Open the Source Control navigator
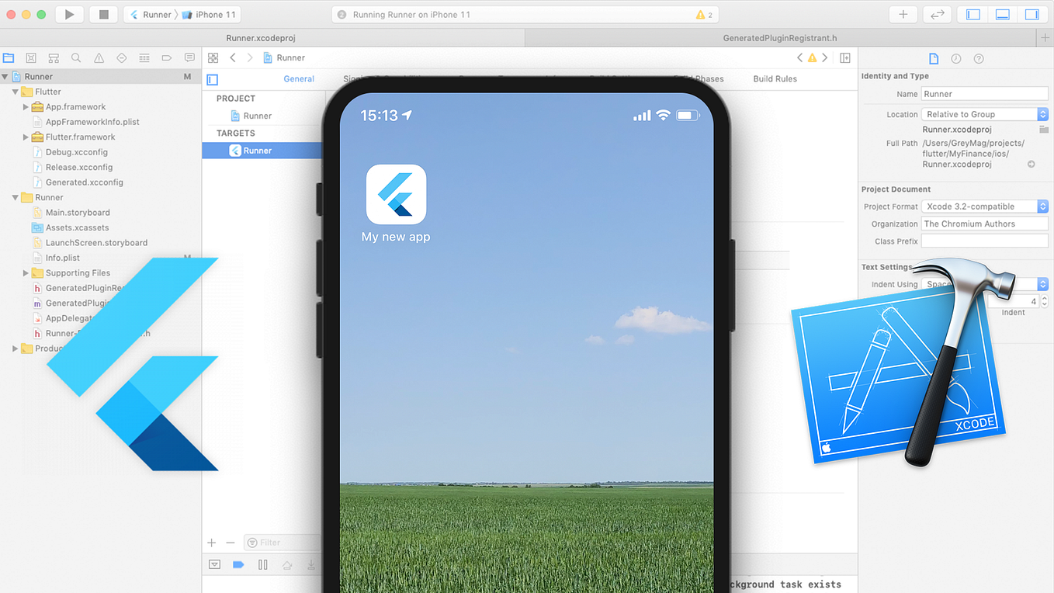This screenshot has height=593, width=1054. pos(31,57)
